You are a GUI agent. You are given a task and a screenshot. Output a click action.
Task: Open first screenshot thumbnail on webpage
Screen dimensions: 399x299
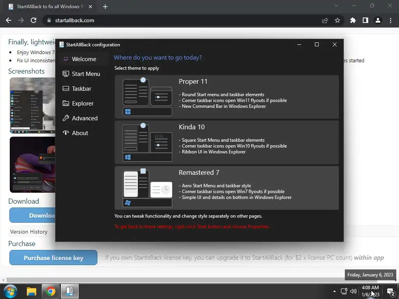coord(33,106)
